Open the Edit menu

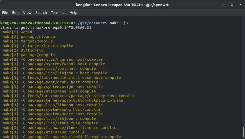point(15,13)
